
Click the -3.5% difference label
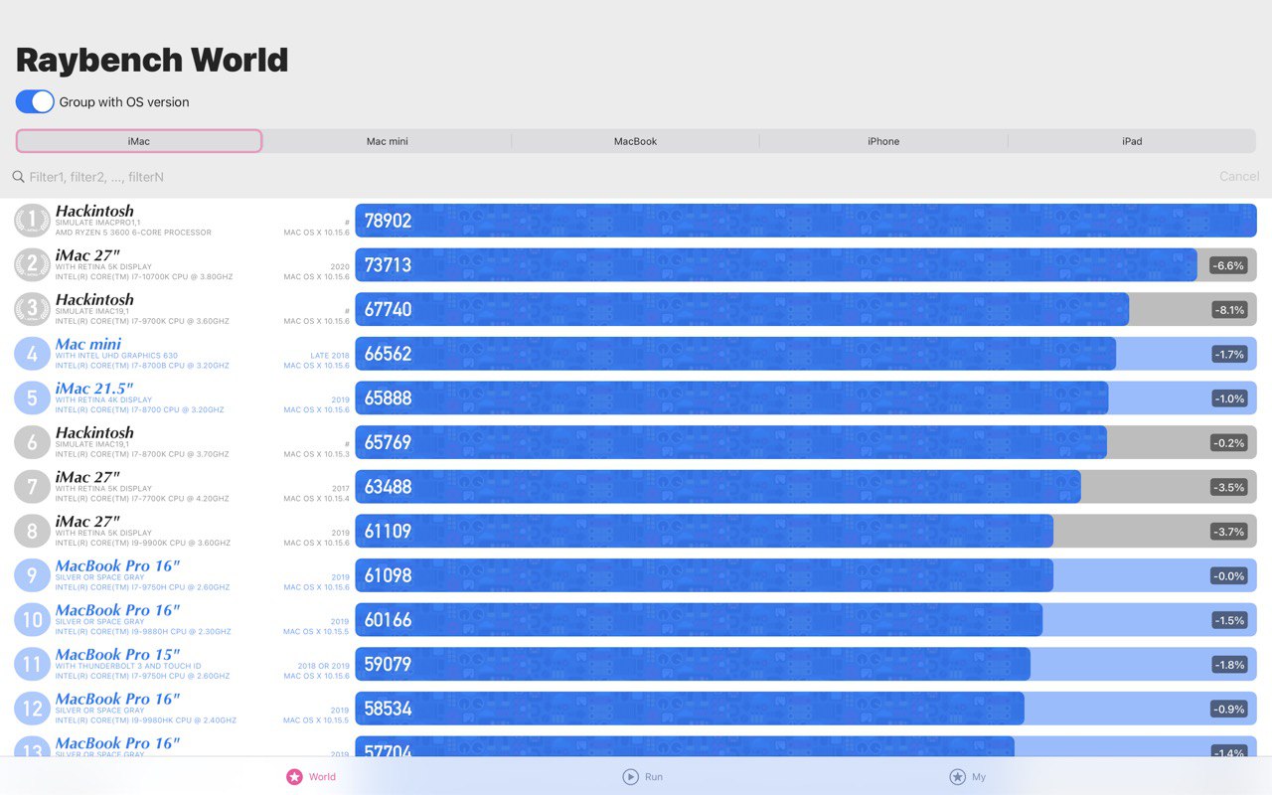tap(1229, 487)
